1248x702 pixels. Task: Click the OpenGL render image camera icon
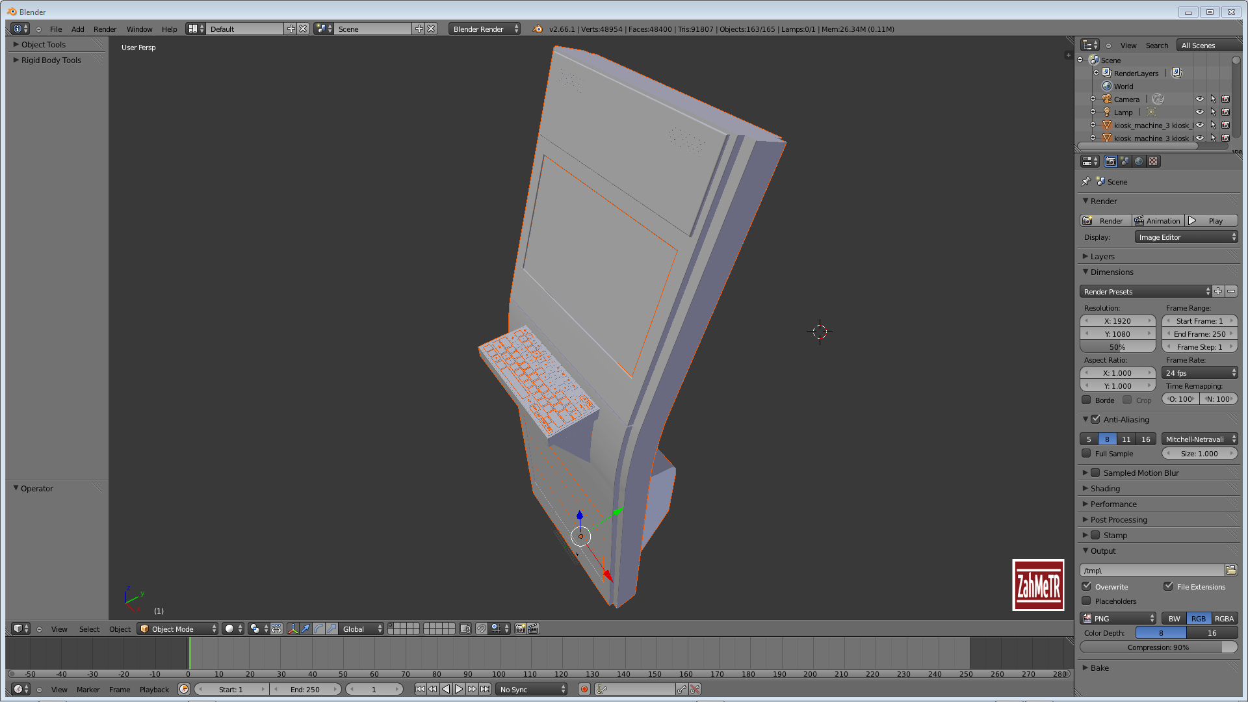coord(520,629)
